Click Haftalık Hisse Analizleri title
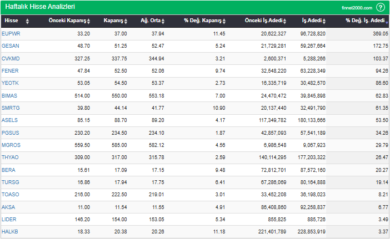The image size is (390, 239). coord(40,7)
